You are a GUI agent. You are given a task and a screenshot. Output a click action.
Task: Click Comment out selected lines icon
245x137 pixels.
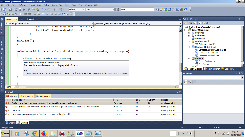point(34,14)
